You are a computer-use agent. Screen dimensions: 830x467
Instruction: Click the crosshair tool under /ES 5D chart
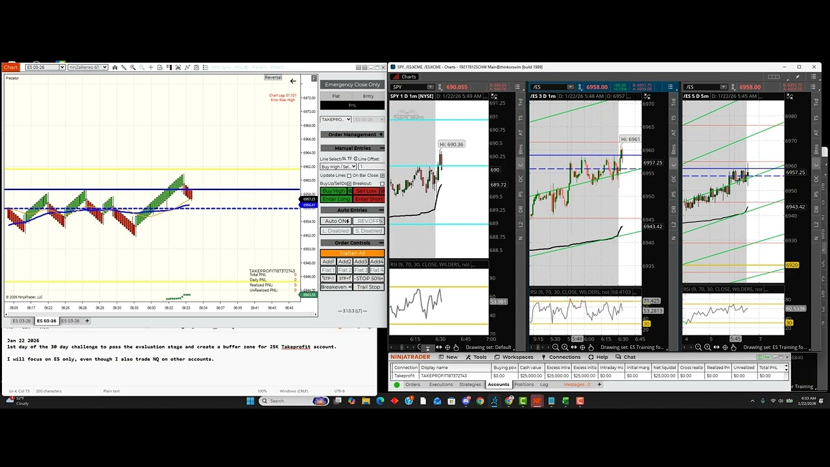coord(726,347)
